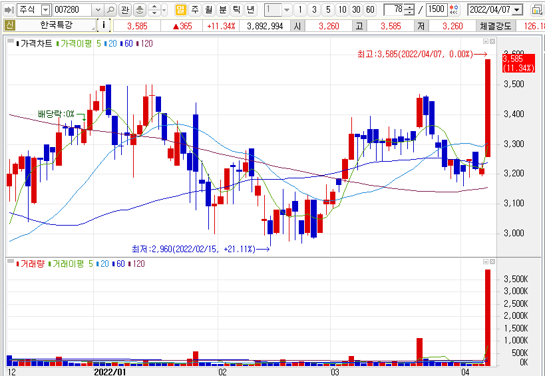Click the current price 3,585 in header
This screenshot has width=545, height=376.
(137, 26)
